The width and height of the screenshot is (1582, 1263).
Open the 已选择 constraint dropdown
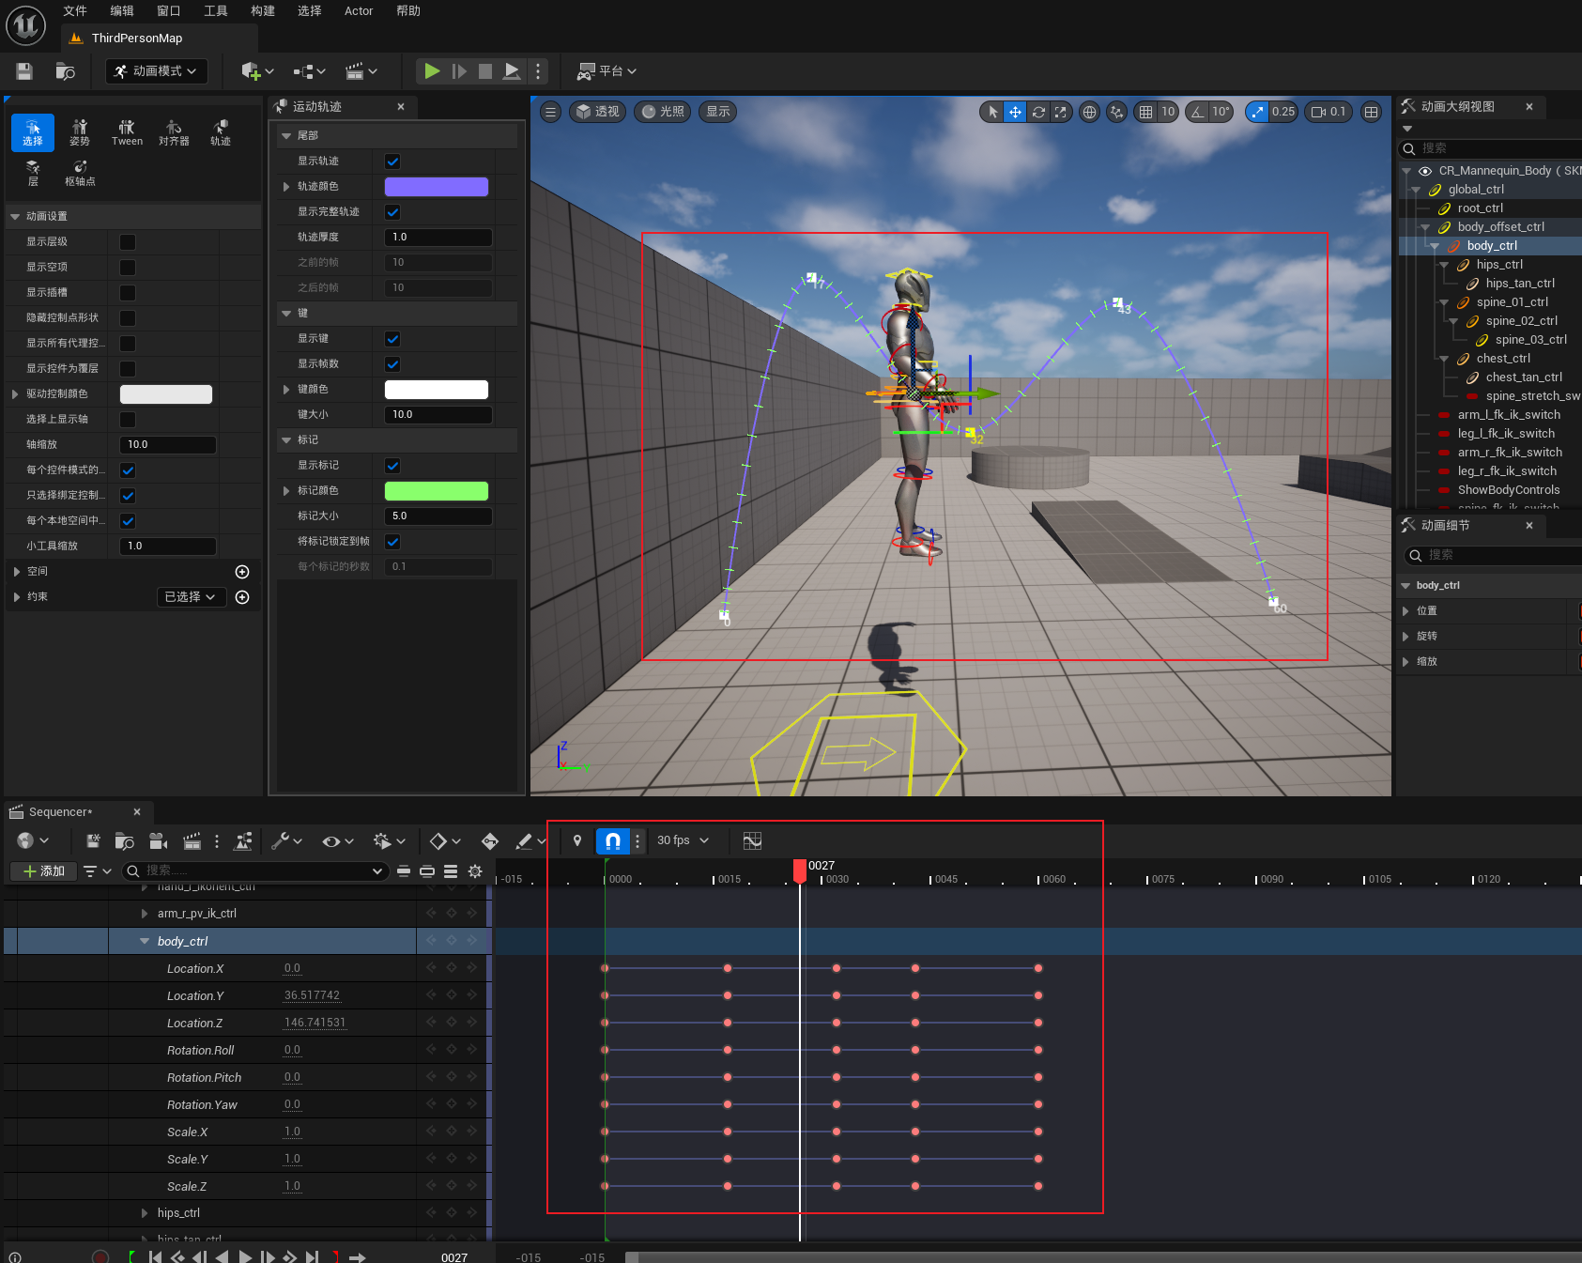pyautogui.click(x=192, y=597)
